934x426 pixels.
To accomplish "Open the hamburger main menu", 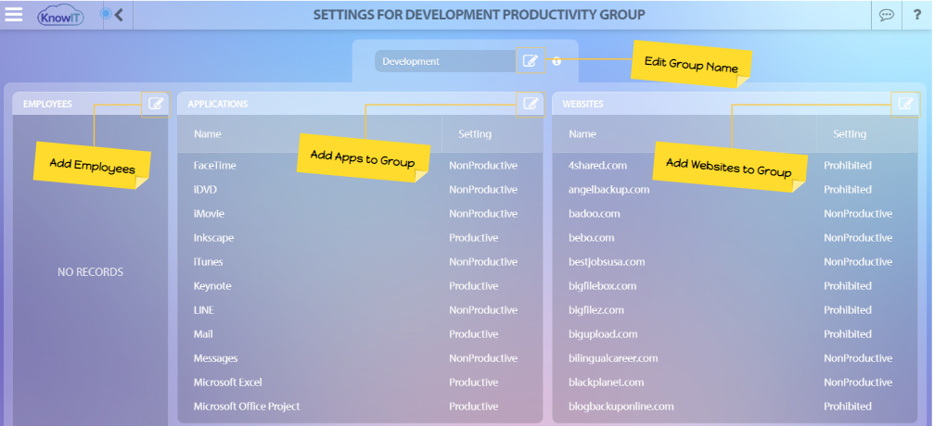I will (x=14, y=15).
